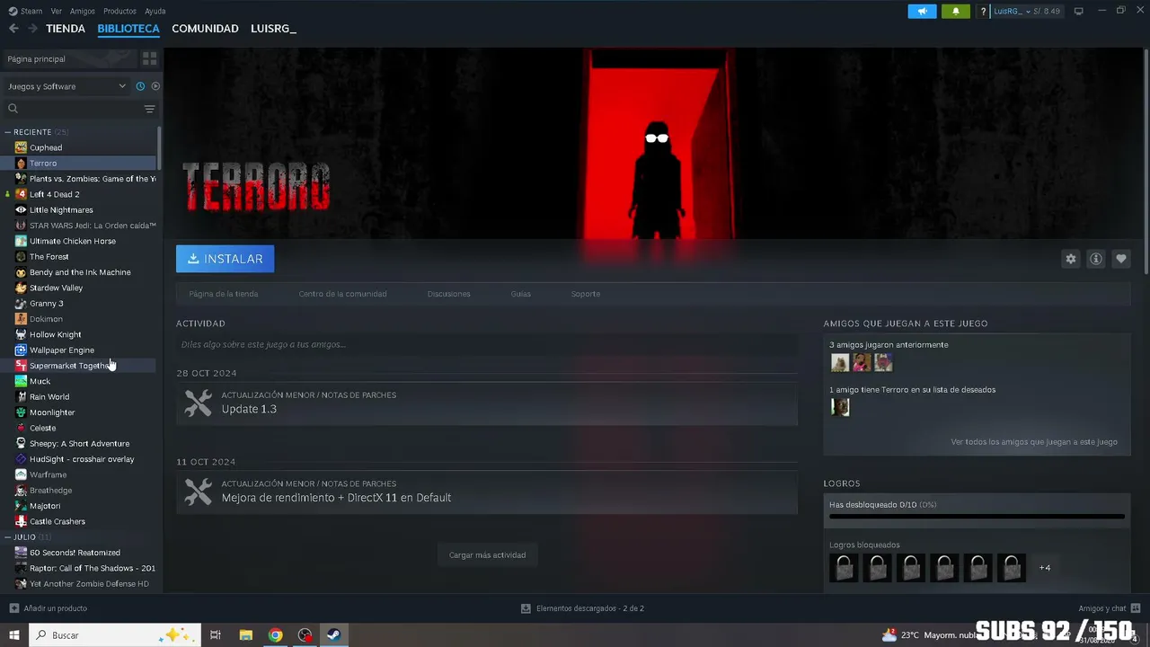Click the library search field
The image size is (1150, 647).
[x=74, y=109]
